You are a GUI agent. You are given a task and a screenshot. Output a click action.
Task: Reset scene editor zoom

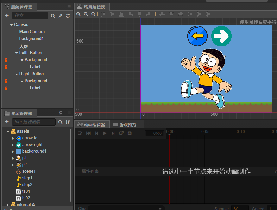click(93, 14)
